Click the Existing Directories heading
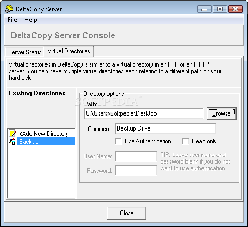Viewport: 248px width, 227px height. pos(37,93)
